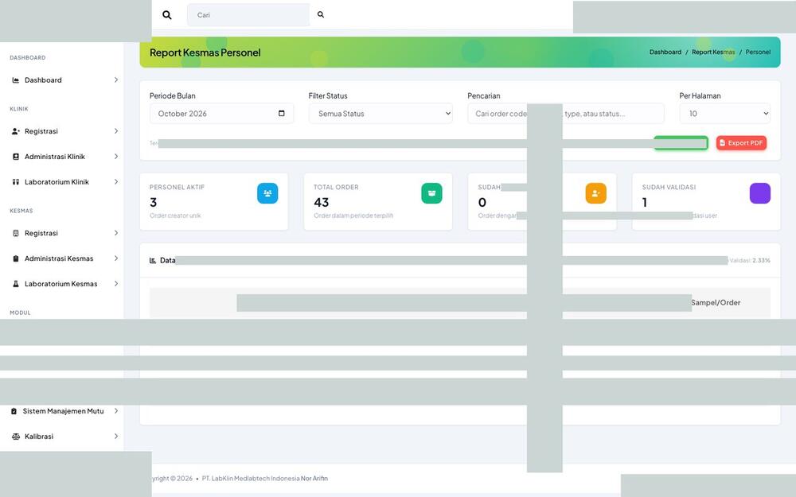Focus the Cari search box
796x497 pixels.
pyautogui.click(x=248, y=14)
